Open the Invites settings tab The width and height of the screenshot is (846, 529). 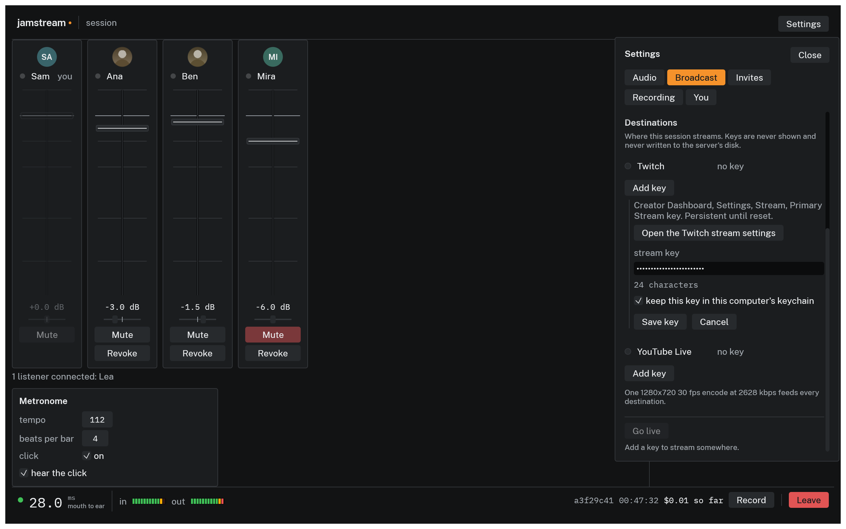[749, 77]
